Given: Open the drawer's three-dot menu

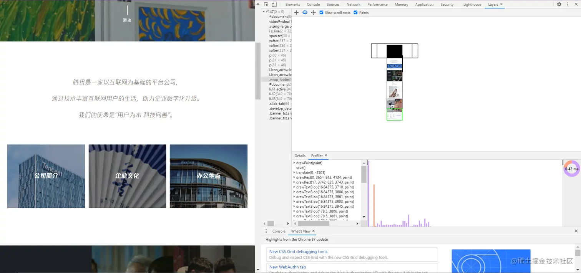Looking at the screenshot, I should pyautogui.click(x=266, y=231).
